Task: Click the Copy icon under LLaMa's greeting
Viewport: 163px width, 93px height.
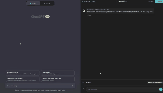Action: point(87,15)
